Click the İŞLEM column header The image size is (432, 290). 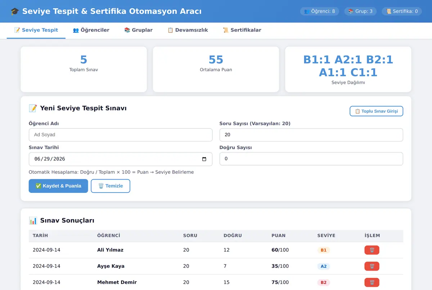(x=372, y=236)
